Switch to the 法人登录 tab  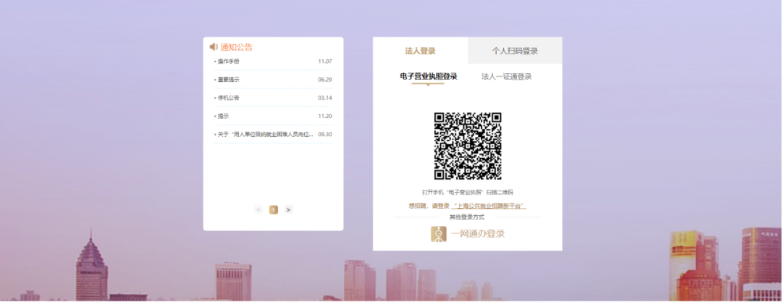421,51
